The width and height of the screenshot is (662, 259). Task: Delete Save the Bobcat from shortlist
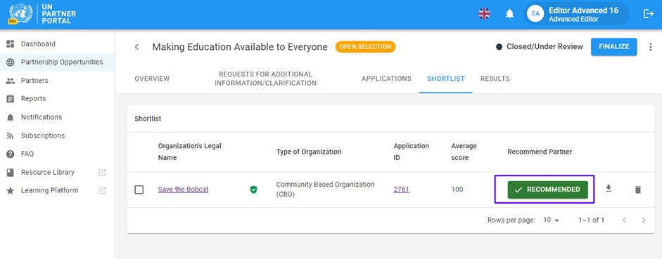pos(638,190)
